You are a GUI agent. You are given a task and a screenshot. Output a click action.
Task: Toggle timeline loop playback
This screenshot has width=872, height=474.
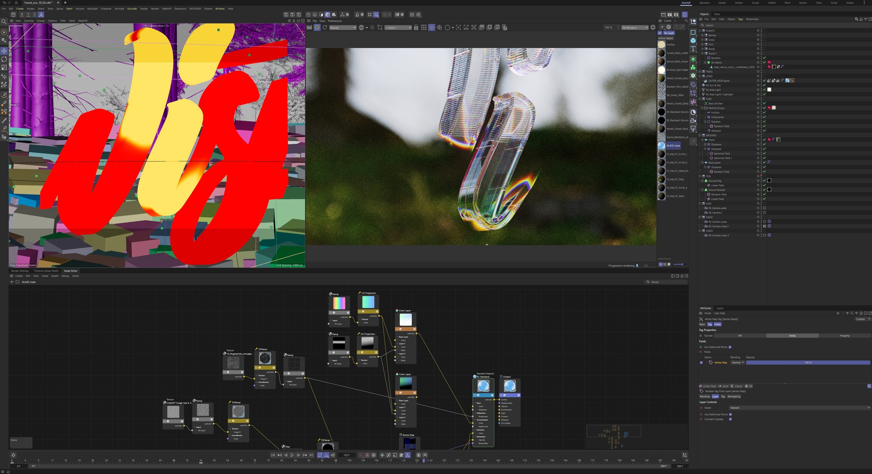click(320, 455)
